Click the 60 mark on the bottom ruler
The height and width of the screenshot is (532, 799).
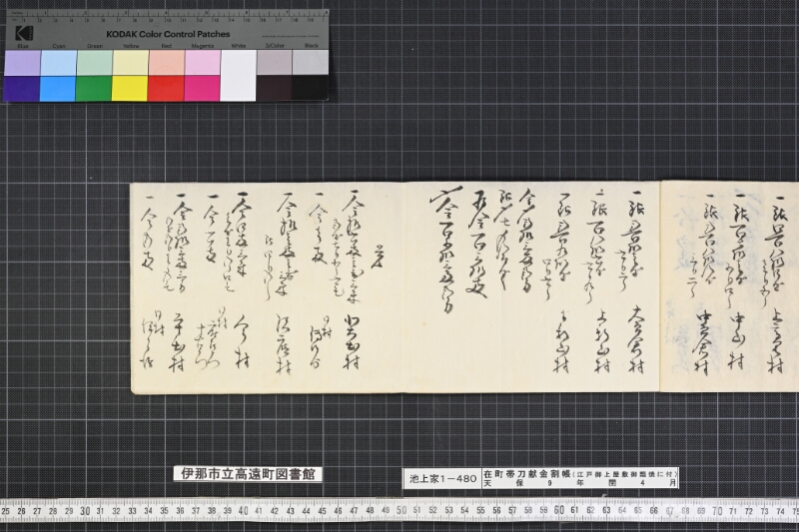(559, 510)
